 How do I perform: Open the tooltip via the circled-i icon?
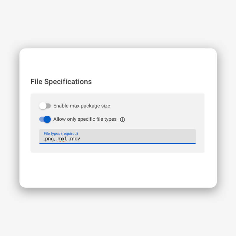(122, 119)
